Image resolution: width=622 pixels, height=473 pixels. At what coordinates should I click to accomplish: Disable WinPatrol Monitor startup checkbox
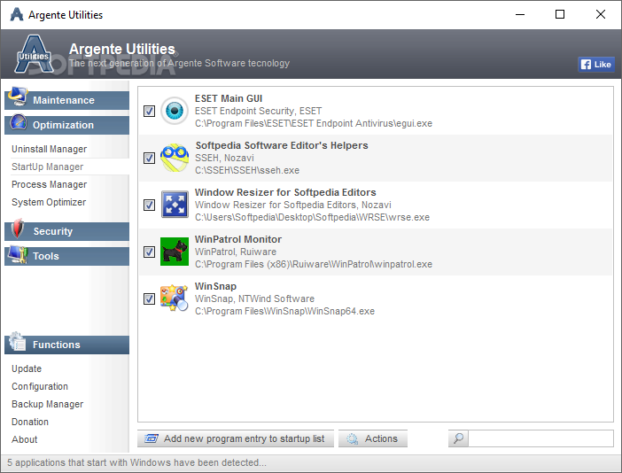149,252
